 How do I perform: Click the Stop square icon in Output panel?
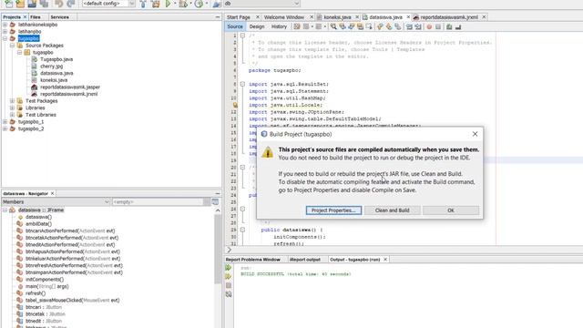[x=229, y=285]
